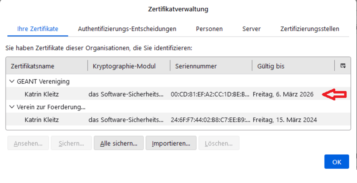The height and width of the screenshot is (183, 357).
Task: Go to the Server tab
Action: 251,29
